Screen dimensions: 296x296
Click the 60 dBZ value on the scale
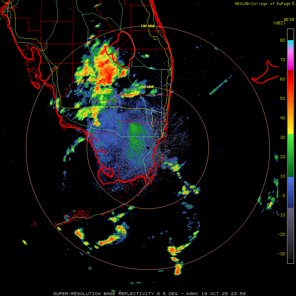pyautogui.click(x=283, y=79)
